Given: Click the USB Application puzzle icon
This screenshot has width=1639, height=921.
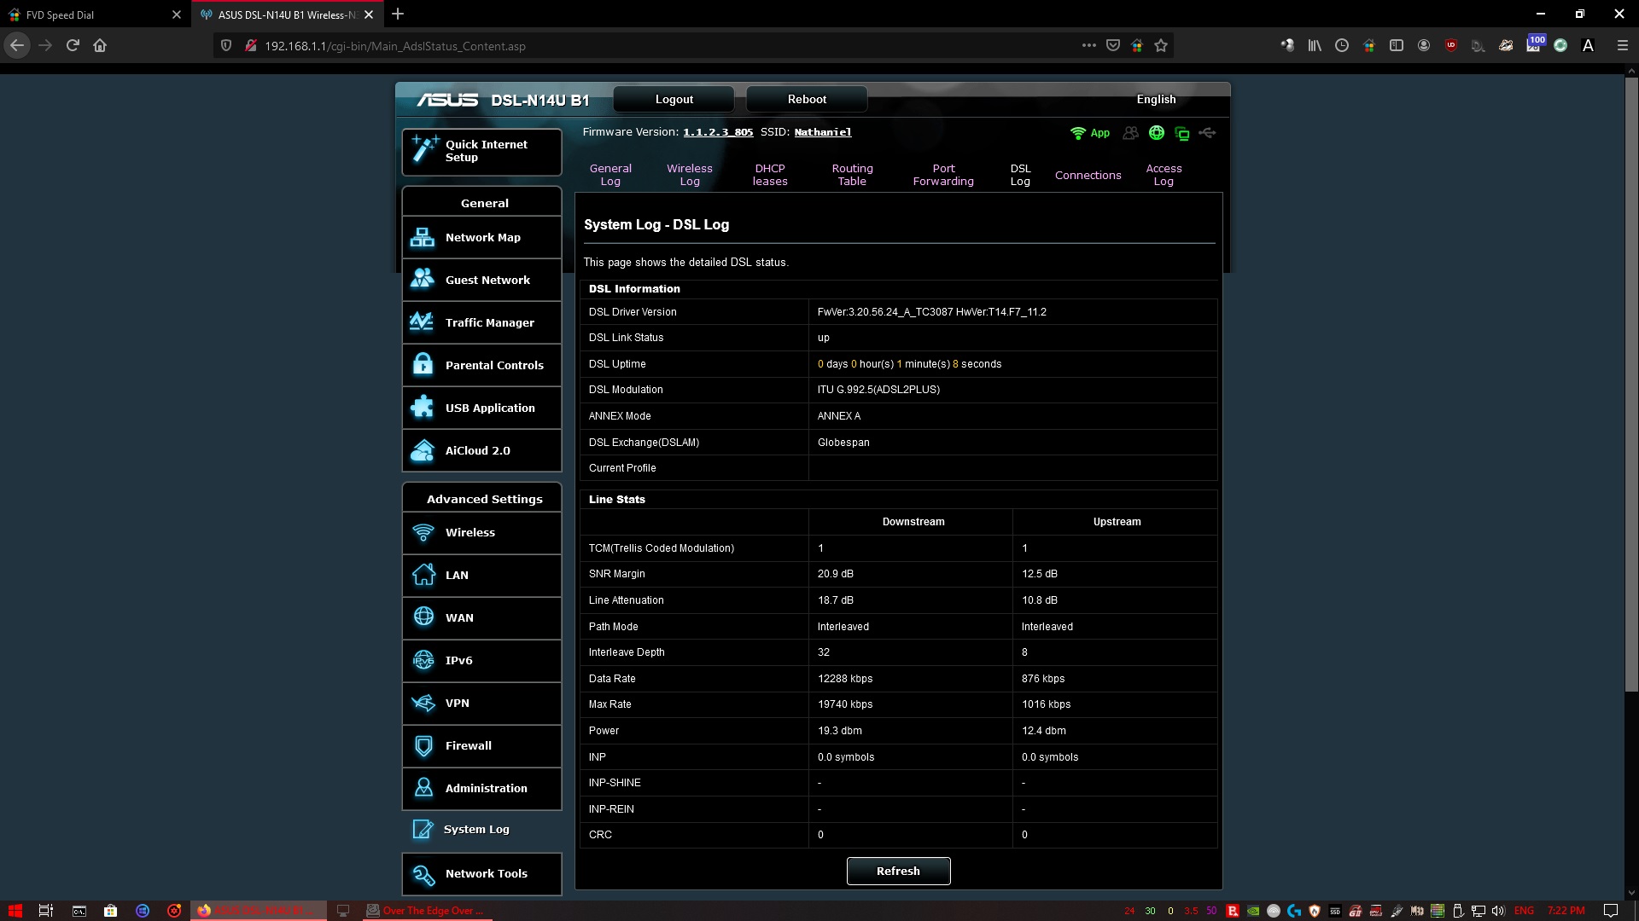Looking at the screenshot, I should click(423, 407).
